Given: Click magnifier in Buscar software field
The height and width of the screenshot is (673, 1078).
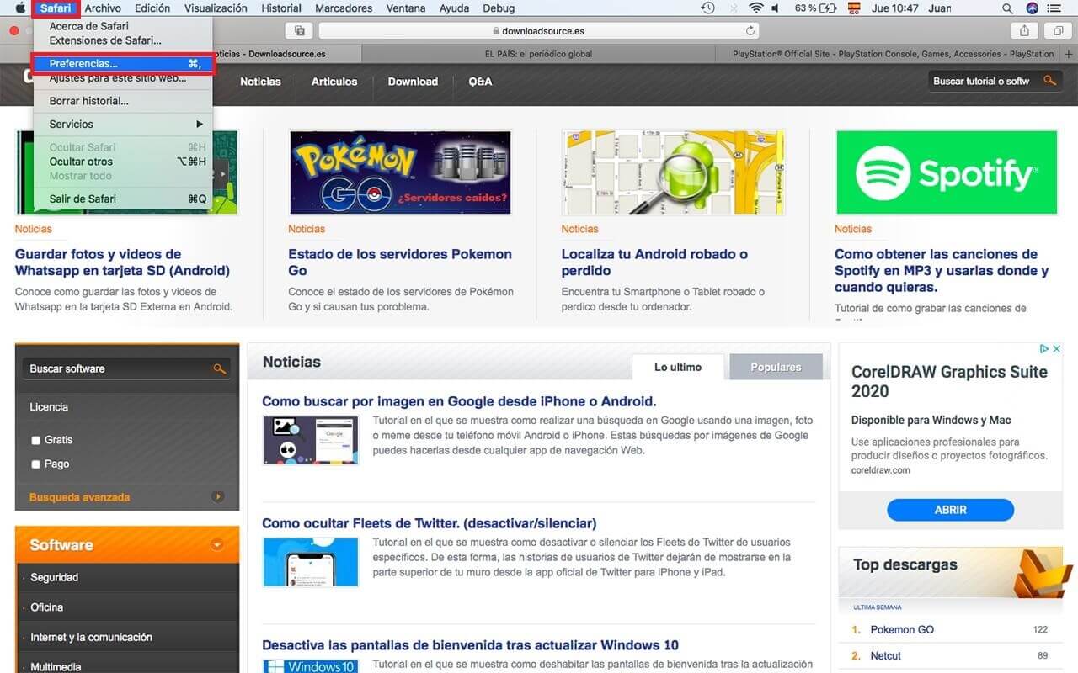Looking at the screenshot, I should [x=219, y=368].
